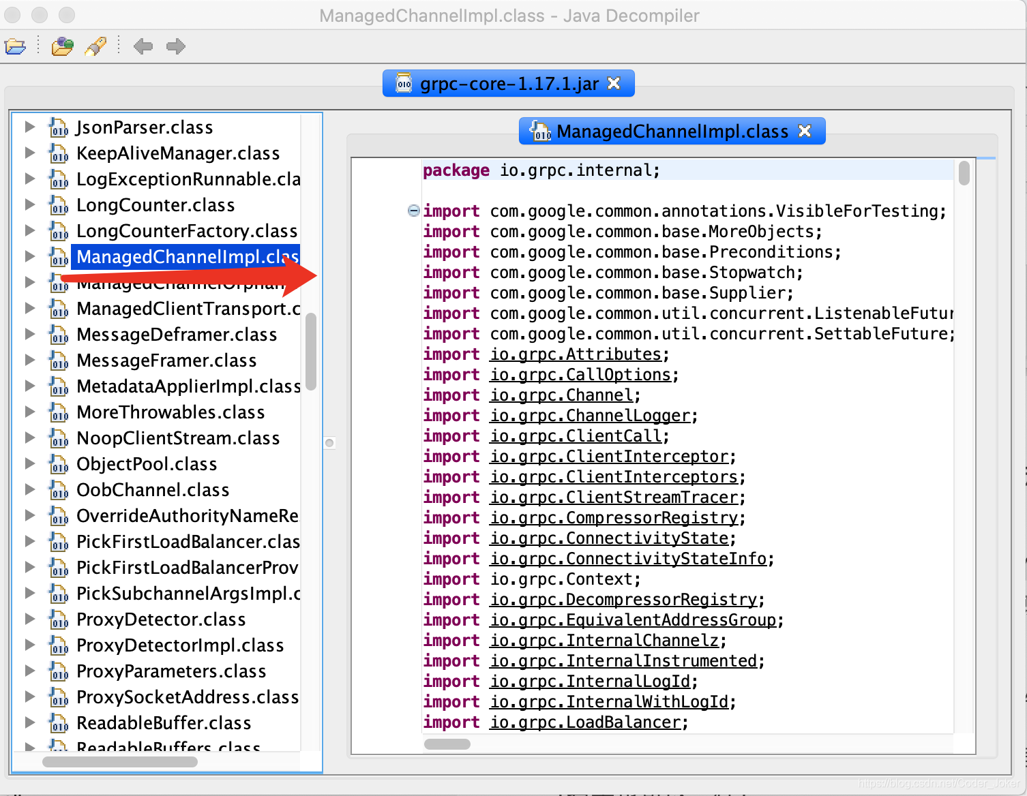
Task: Click the ReadableBuffer.class file icon
Action: (x=59, y=723)
